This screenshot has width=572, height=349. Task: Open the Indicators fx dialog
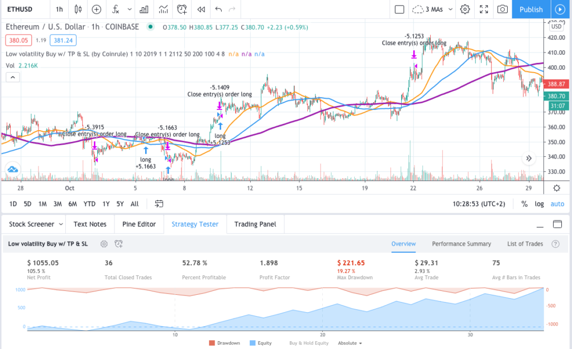116,9
